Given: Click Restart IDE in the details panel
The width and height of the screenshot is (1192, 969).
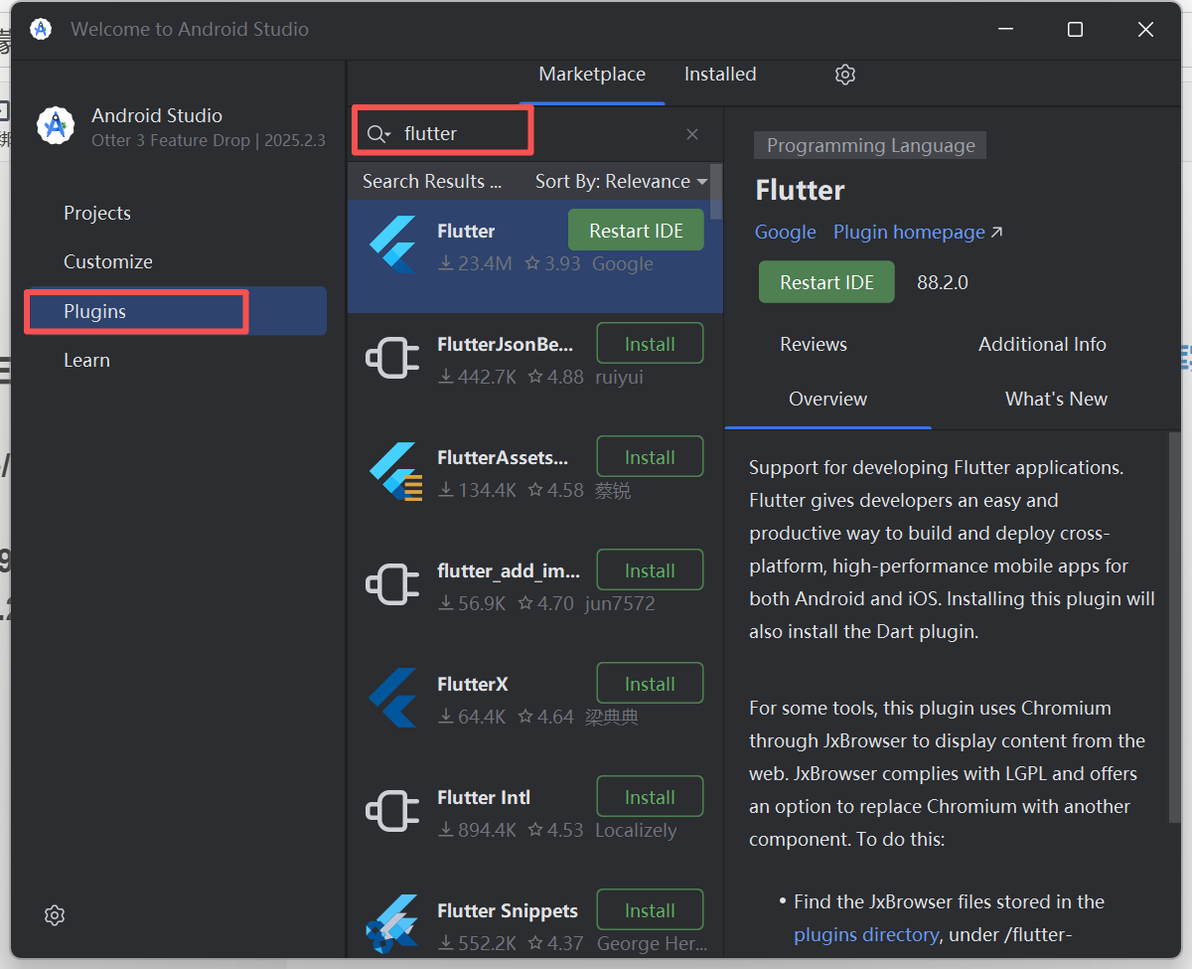Looking at the screenshot, I should [x=826, y=282].
